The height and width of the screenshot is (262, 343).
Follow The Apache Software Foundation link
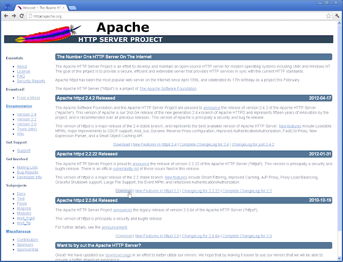coord(168,88)
